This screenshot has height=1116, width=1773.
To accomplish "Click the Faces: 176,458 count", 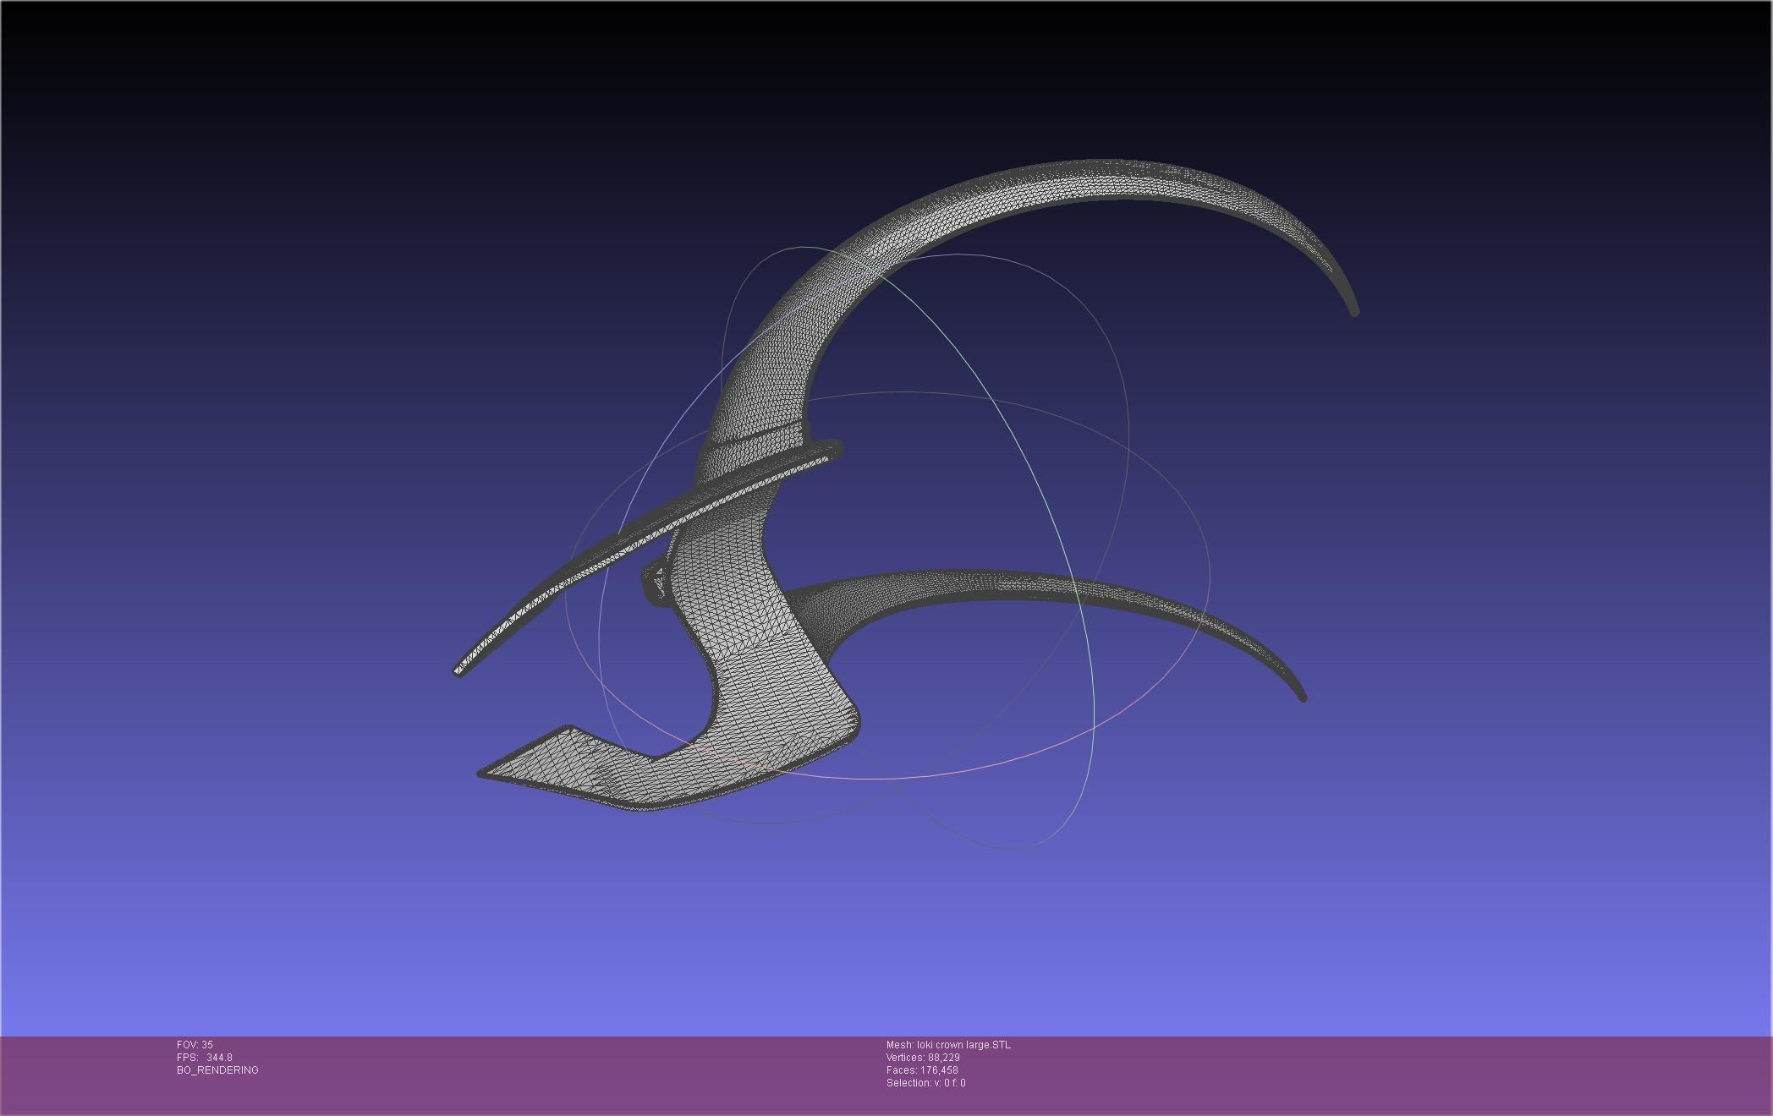I will (922, 1070).
